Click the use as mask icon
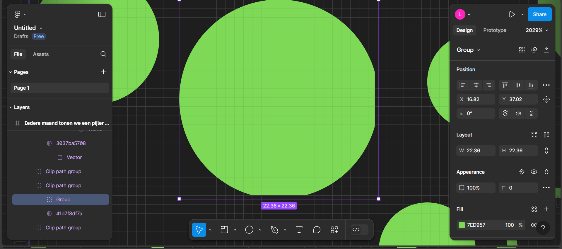The height and width of the screenshot is (249, 562). pos(534,50)
